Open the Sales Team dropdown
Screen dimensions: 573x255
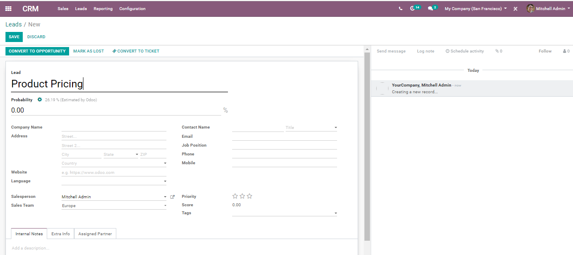[114, 206]
